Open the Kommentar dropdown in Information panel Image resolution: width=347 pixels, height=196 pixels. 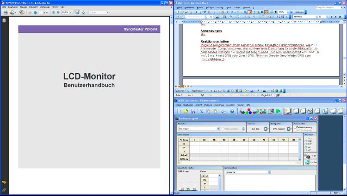(x=269, y=172)
